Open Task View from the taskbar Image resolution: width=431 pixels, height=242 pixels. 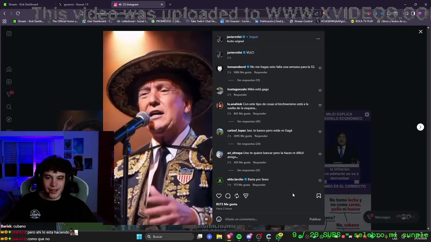pos(200,237)
